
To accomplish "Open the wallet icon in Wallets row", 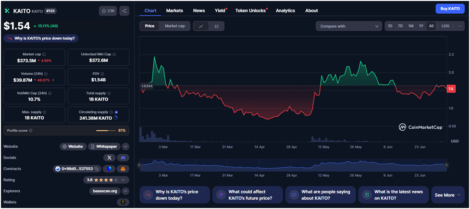I will pyautogui.click(x=123, y=202).
